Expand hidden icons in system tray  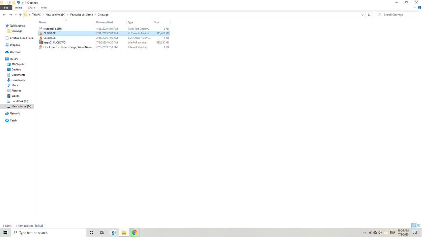pos(365,232)
